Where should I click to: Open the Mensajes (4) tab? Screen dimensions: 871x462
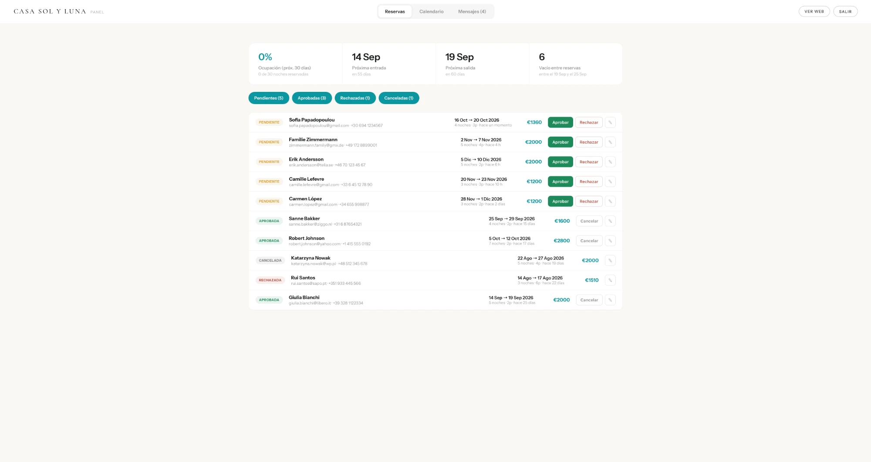[x=472, y=12]
